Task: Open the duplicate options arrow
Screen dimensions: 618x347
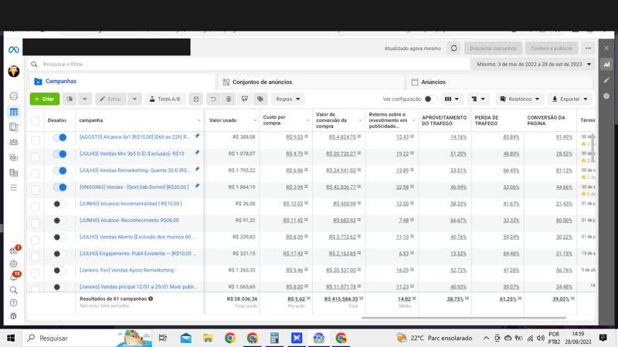Action: point(85,99)
